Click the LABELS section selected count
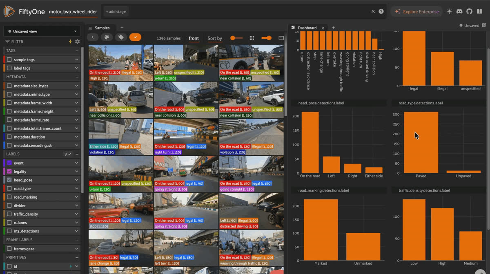Viewport: 490px width, 274px height. coord(67,154)
